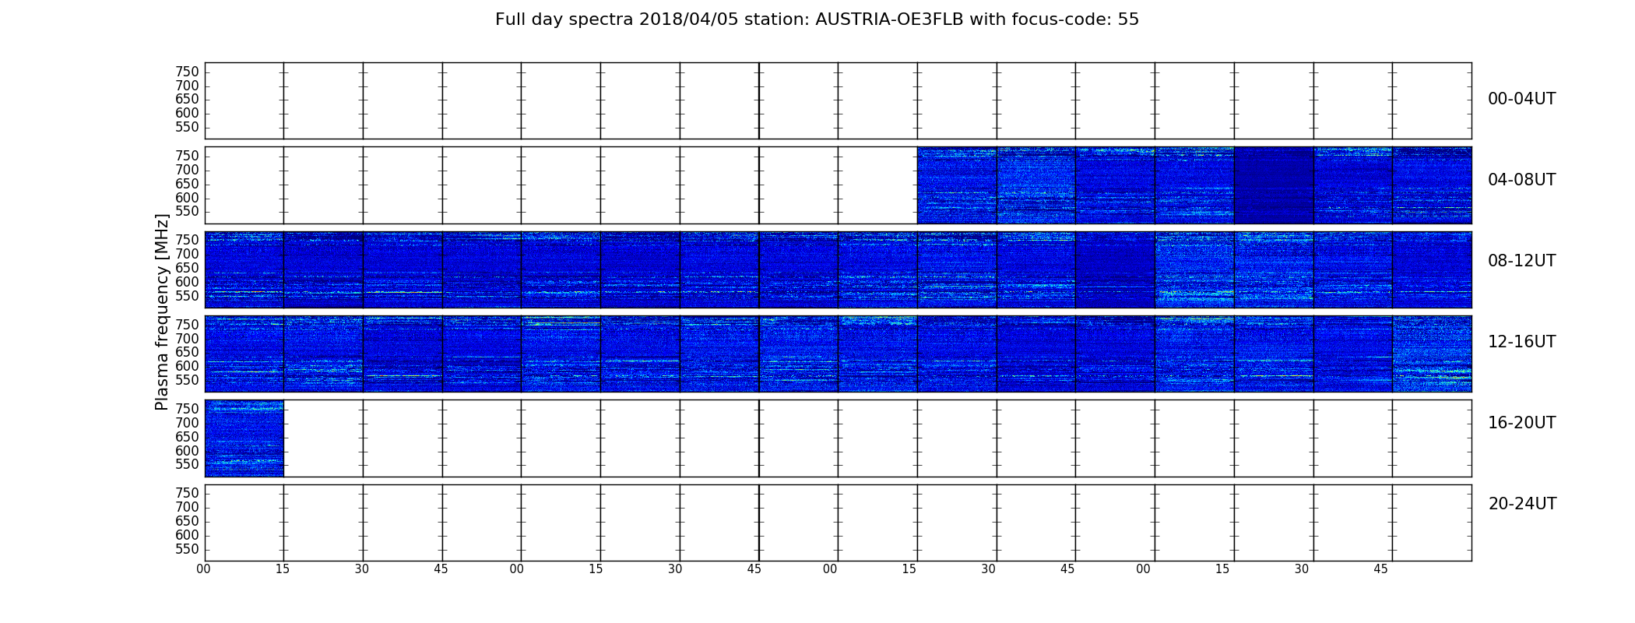The height and width of the screenshot is (623, 1635).
Task: Select the 600 tick label in the 16-20UT row
Action: tap(187, 452)
